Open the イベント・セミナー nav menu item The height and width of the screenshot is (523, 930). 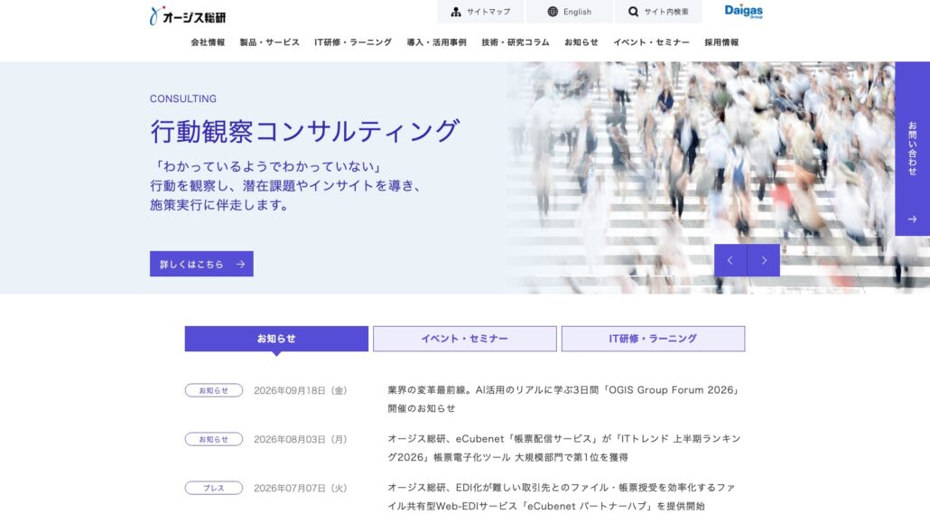point(651,42)
